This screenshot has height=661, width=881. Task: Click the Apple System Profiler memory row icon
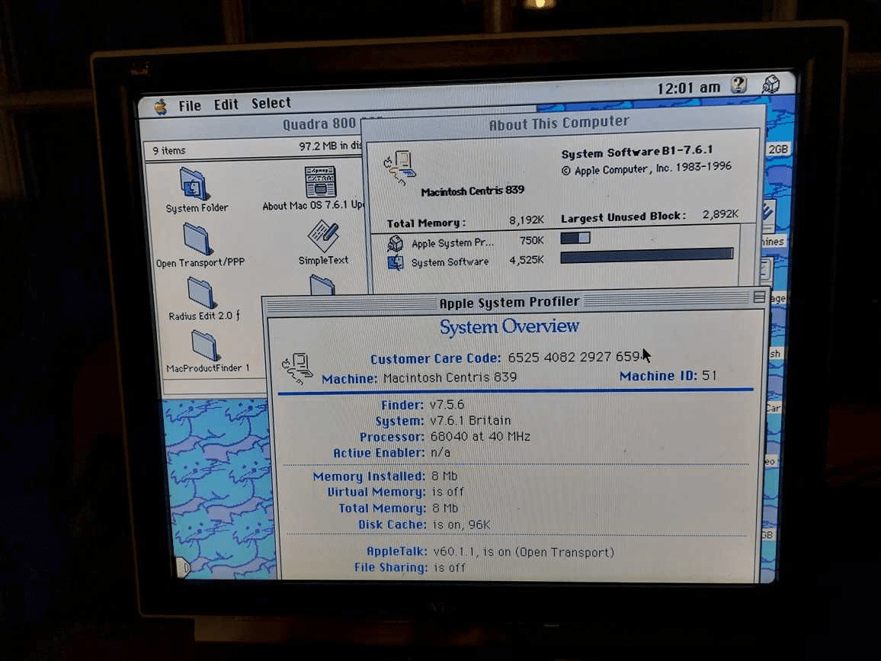pos(395,243)
